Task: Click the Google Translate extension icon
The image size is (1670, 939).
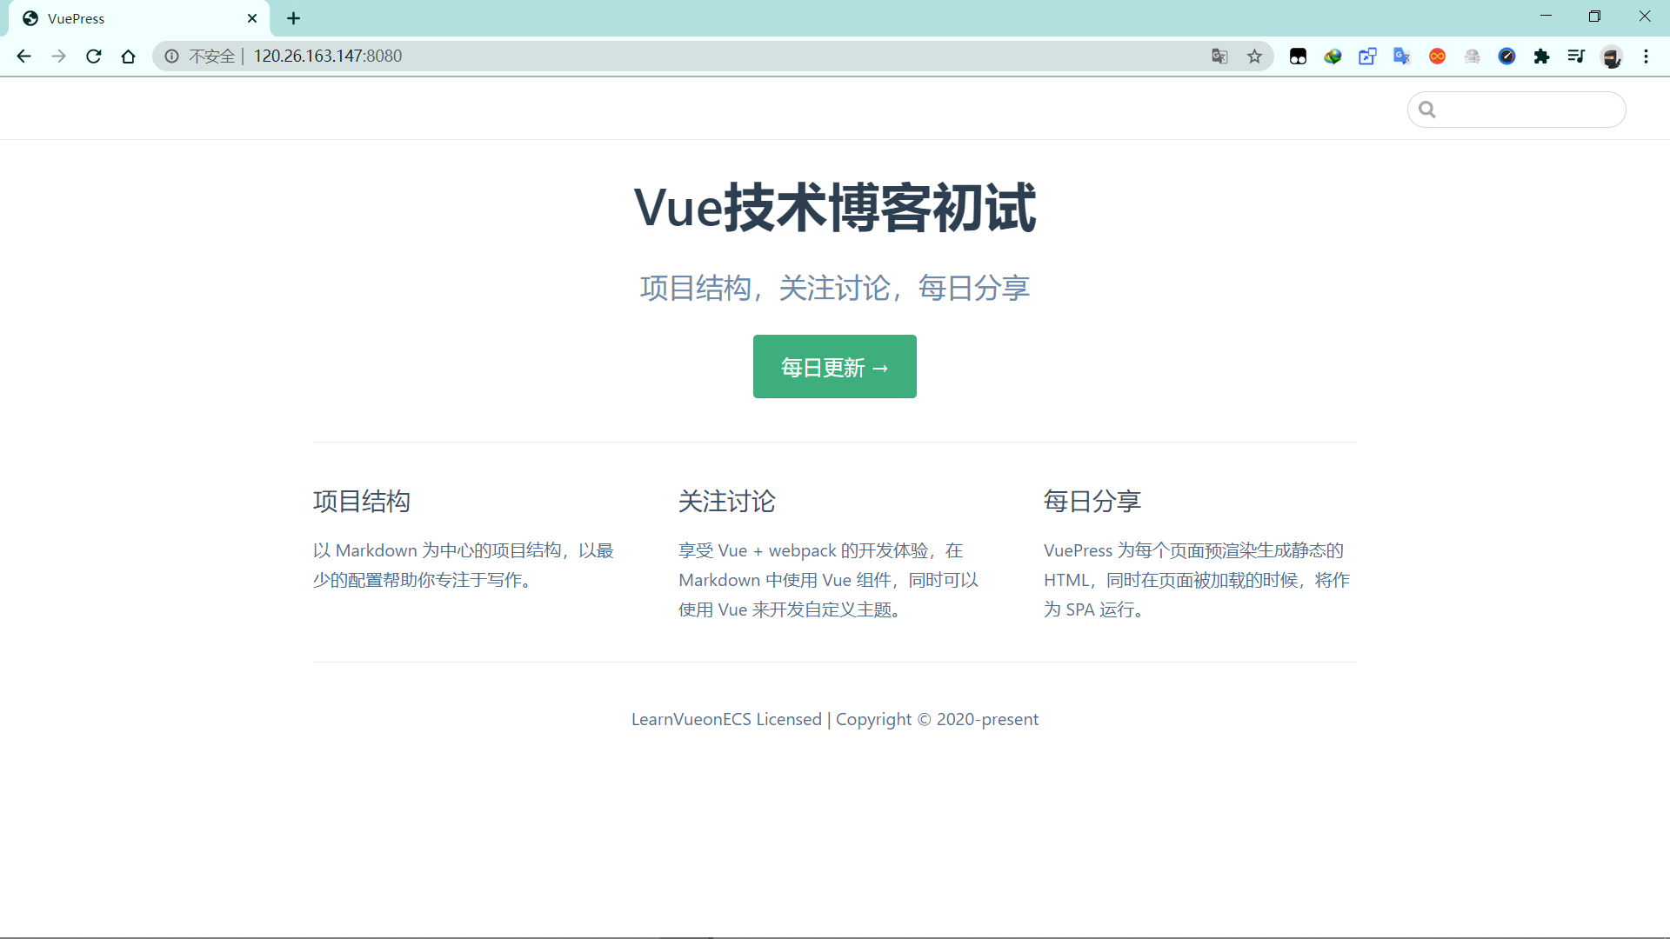Action: coord(1402,57)
